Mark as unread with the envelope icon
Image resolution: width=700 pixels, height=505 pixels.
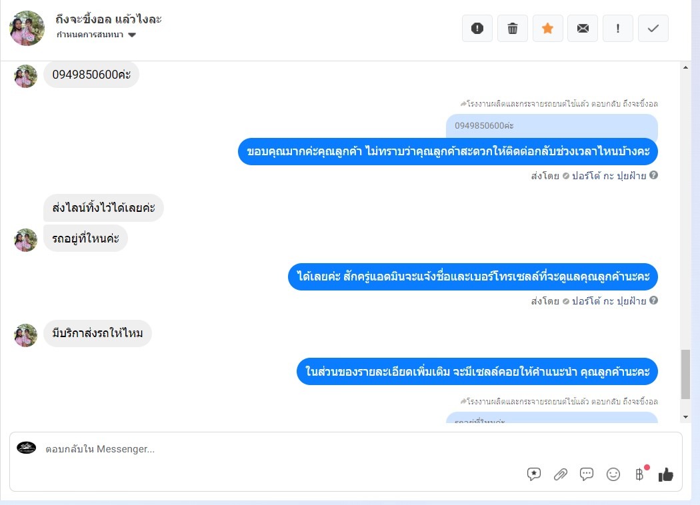pos(583,28)
